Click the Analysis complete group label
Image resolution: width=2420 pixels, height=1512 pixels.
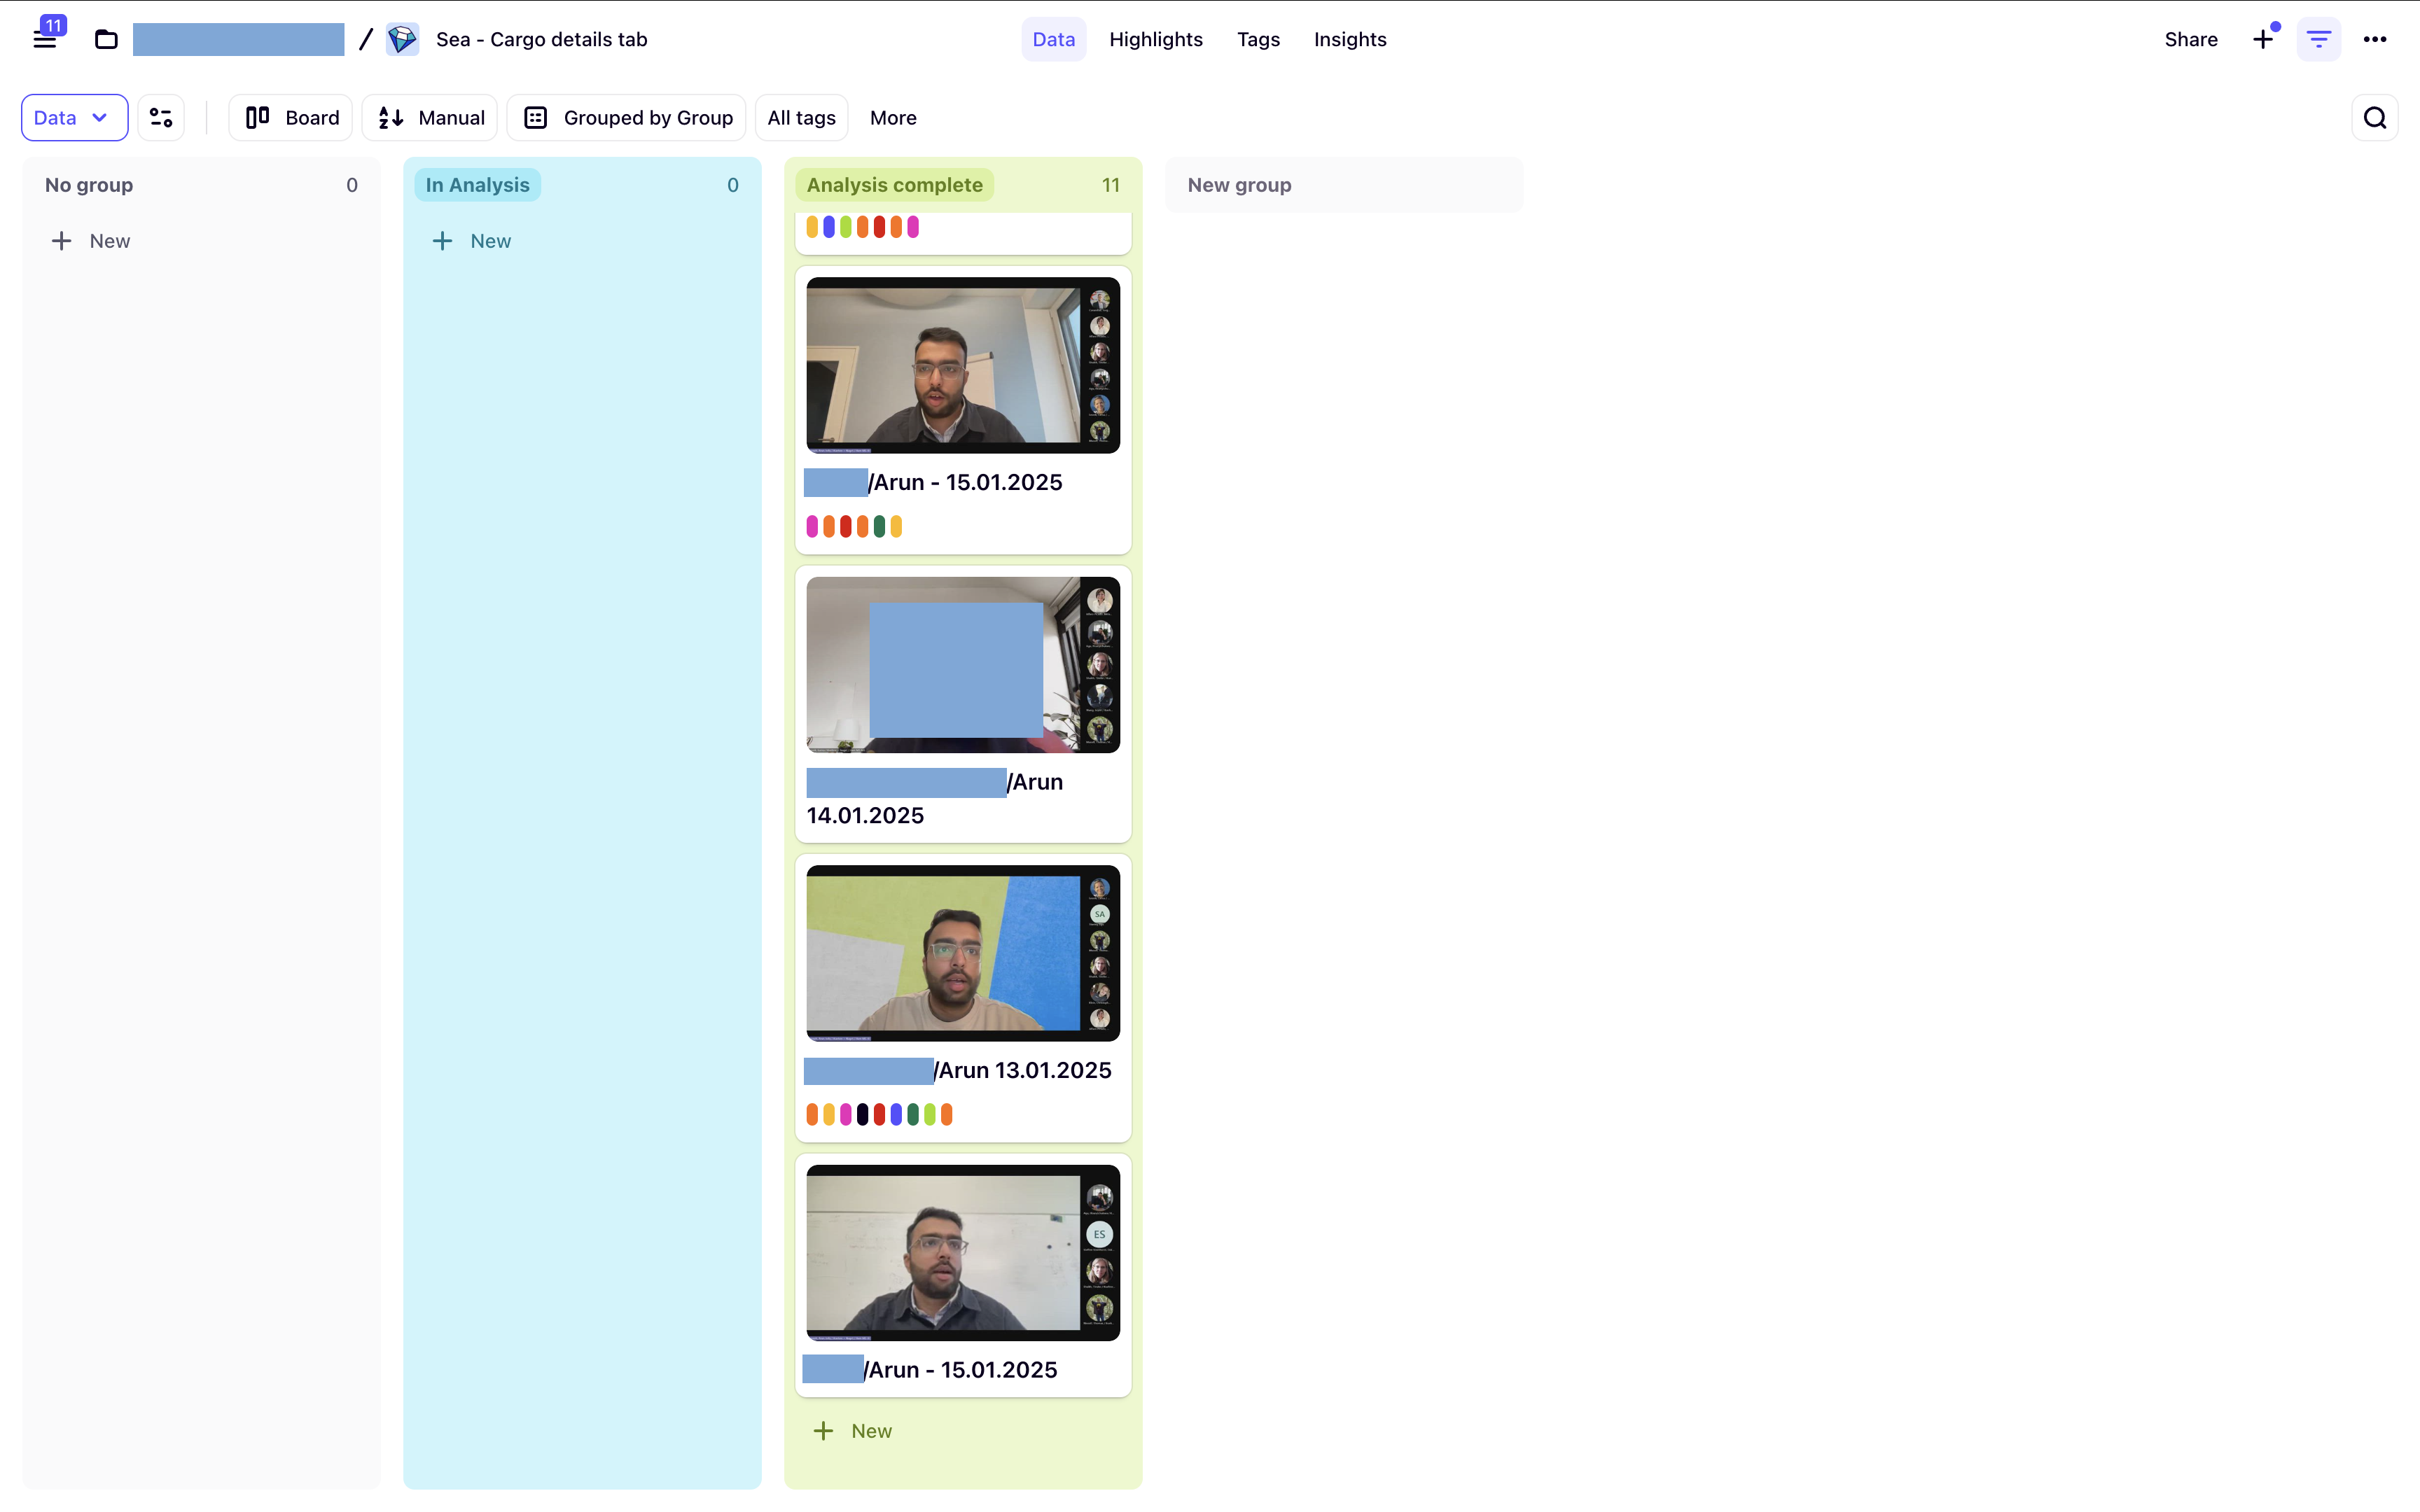point(895,185)
